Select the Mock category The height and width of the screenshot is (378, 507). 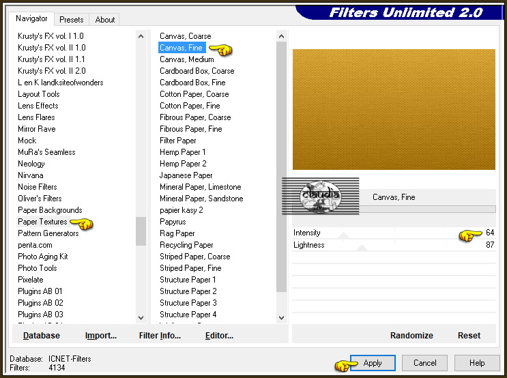[x=27, y=141]
